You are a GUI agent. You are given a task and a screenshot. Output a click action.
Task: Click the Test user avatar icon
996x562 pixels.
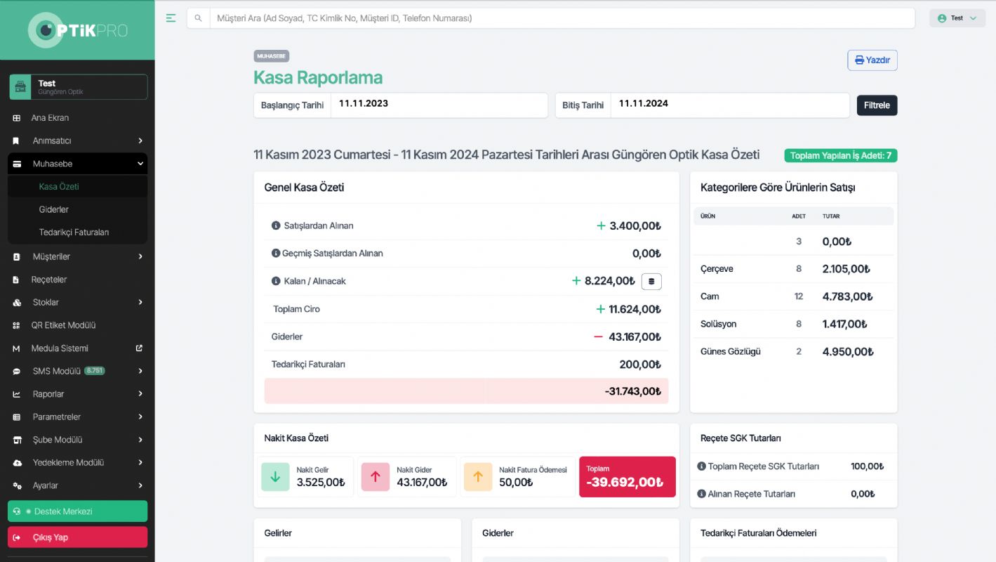coord(942,18)
